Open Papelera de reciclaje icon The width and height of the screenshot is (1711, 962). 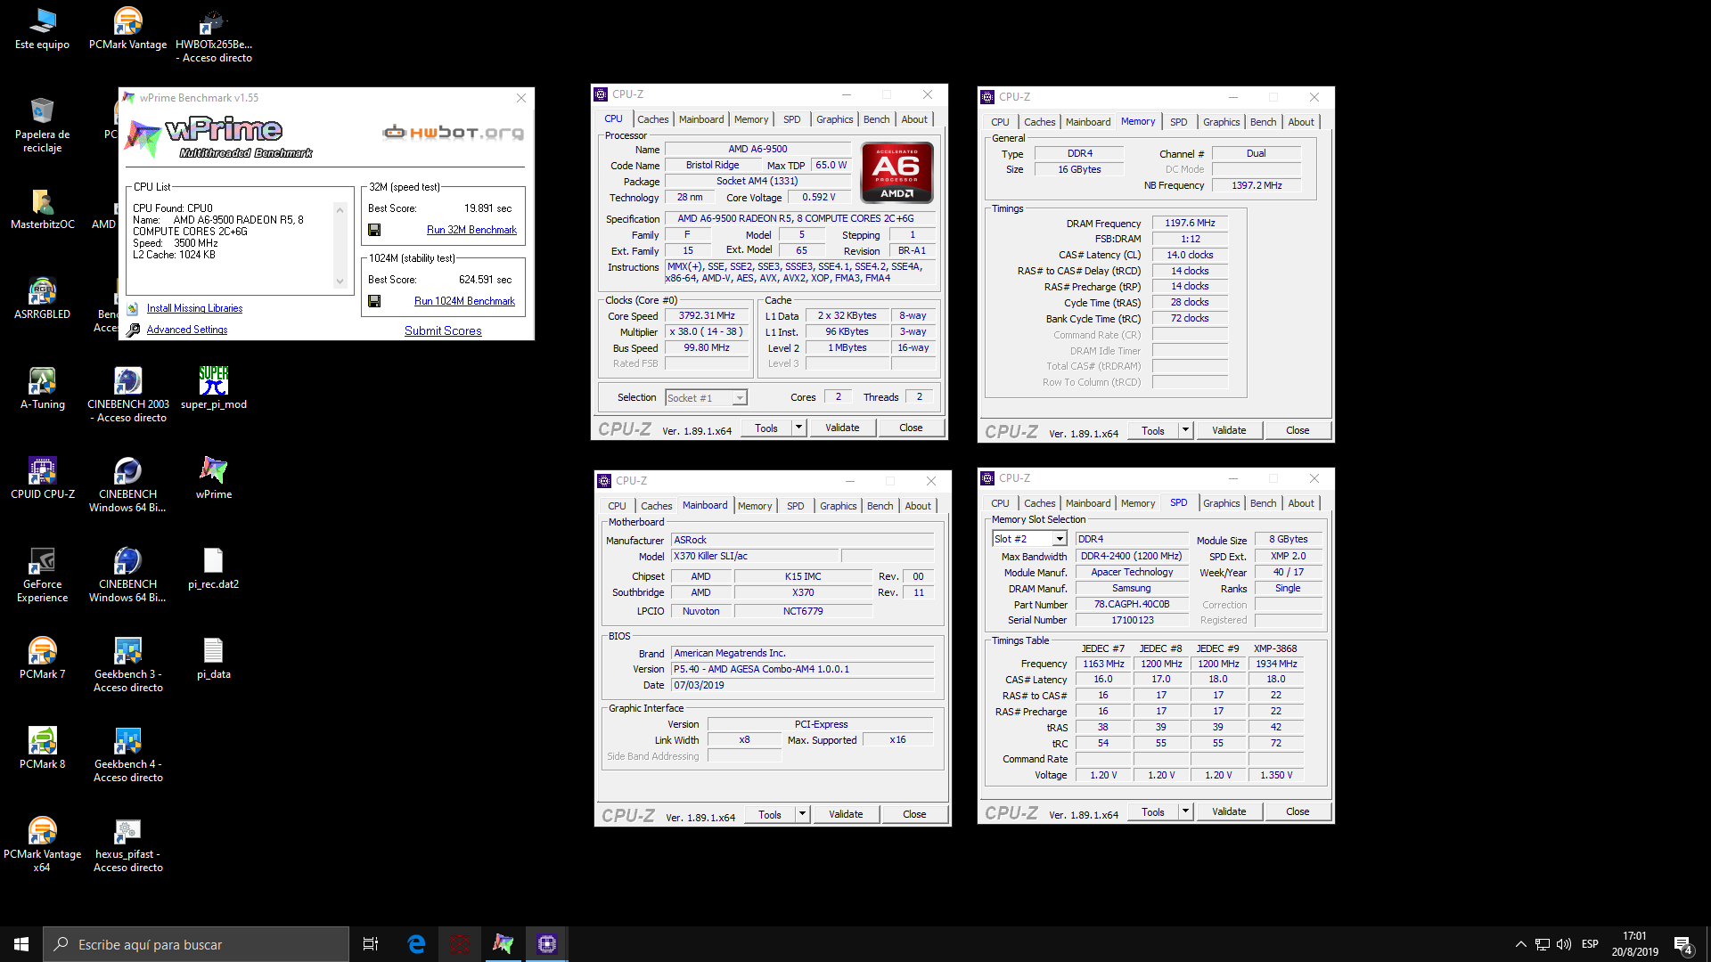click(42, 126)
